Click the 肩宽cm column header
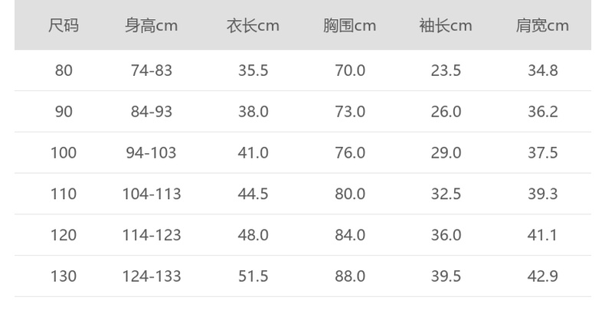This screenshot has width=605, height=330. (542, 26)
